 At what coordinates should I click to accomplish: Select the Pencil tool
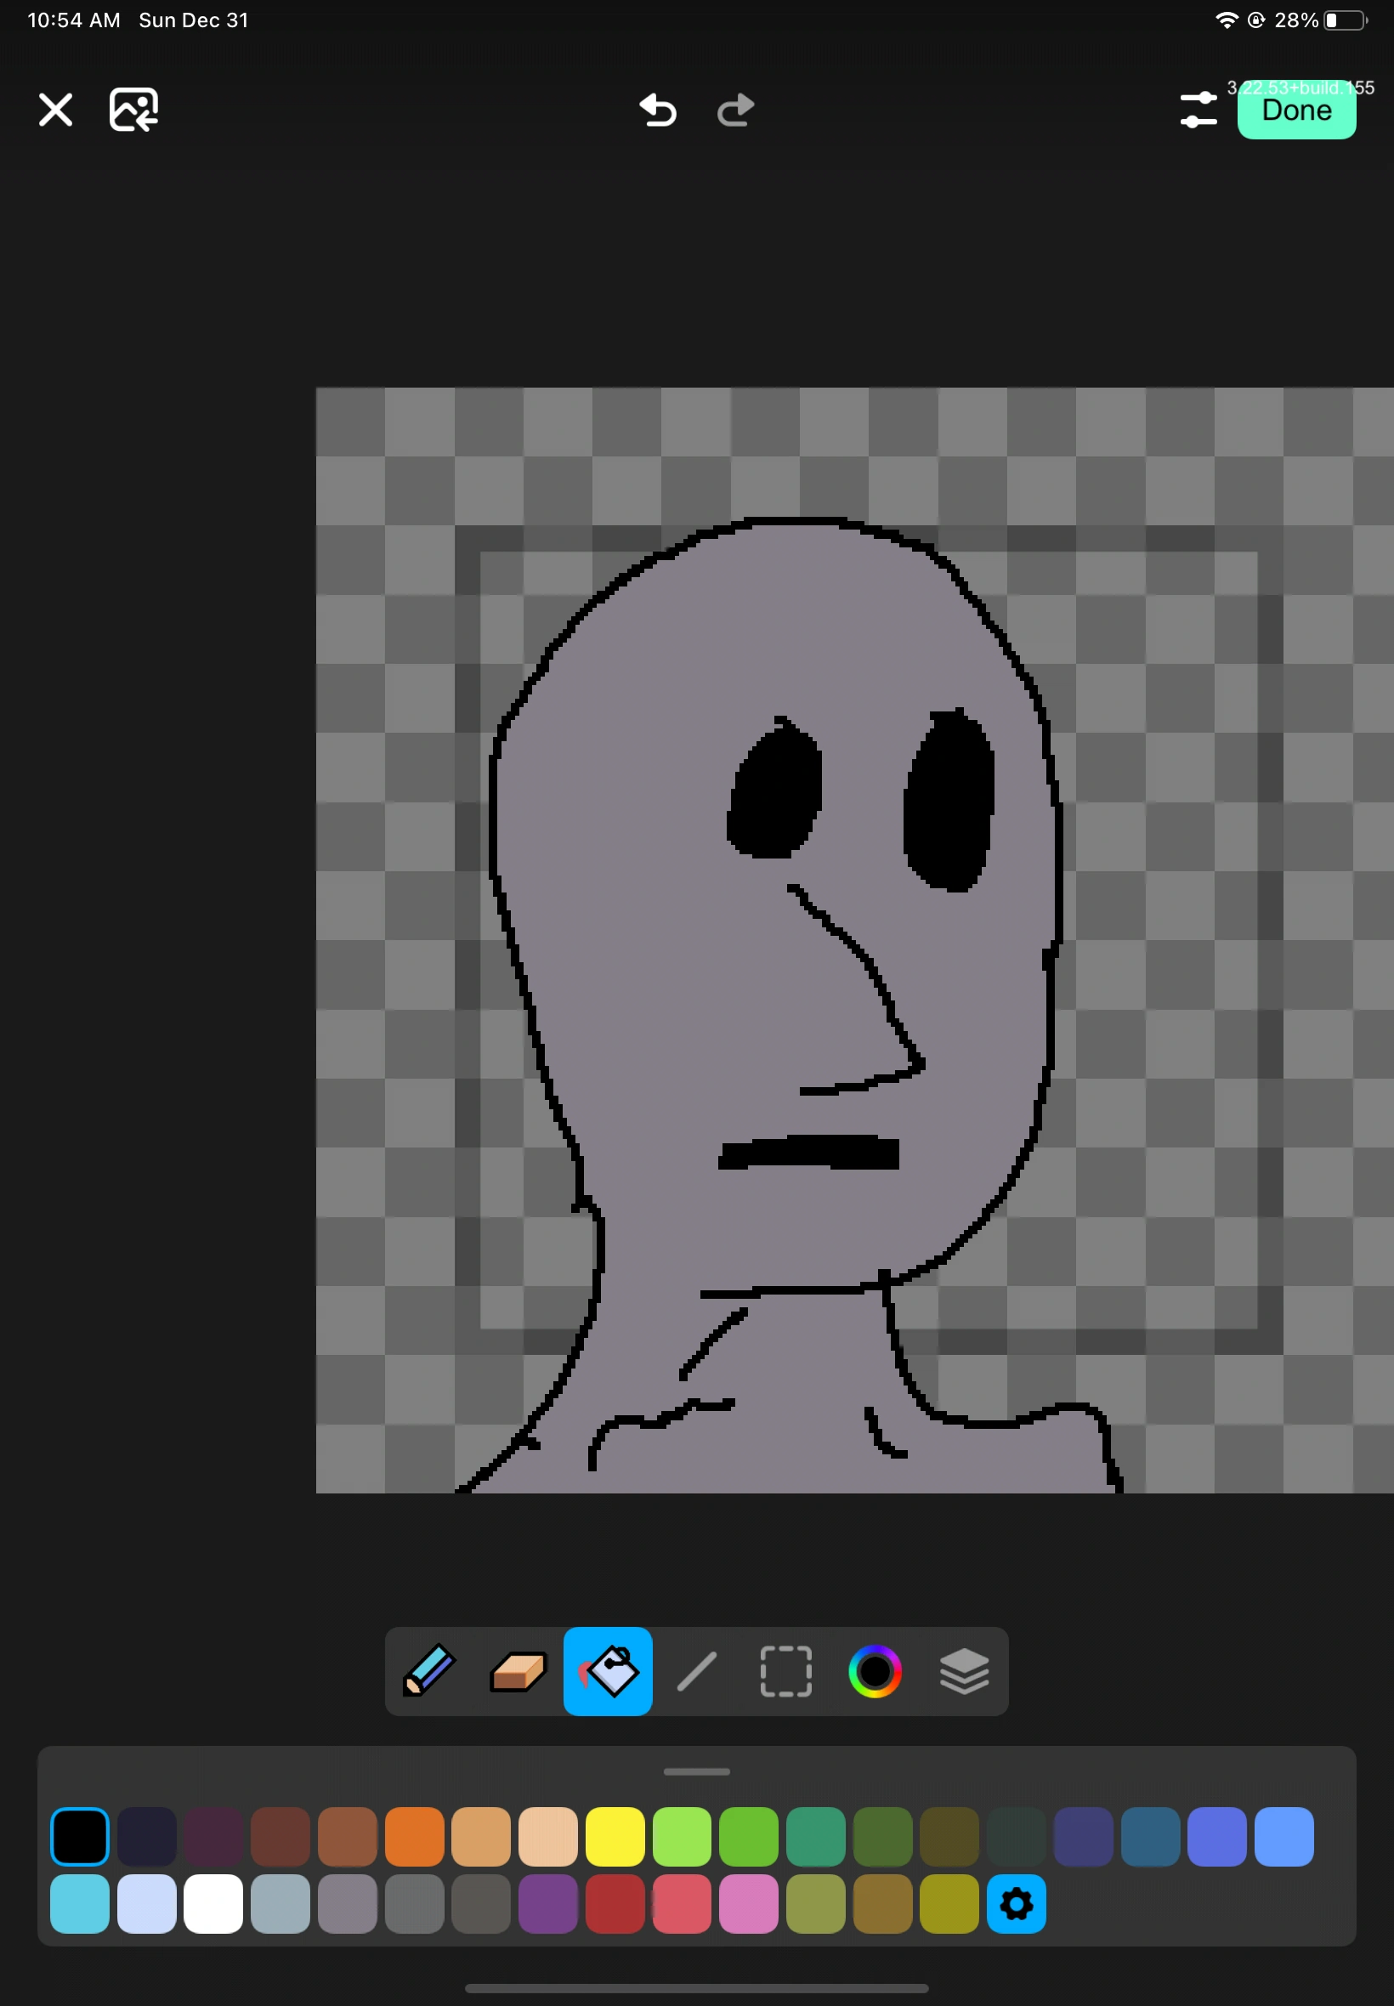pyautogui.click(x=428, y=1670)
